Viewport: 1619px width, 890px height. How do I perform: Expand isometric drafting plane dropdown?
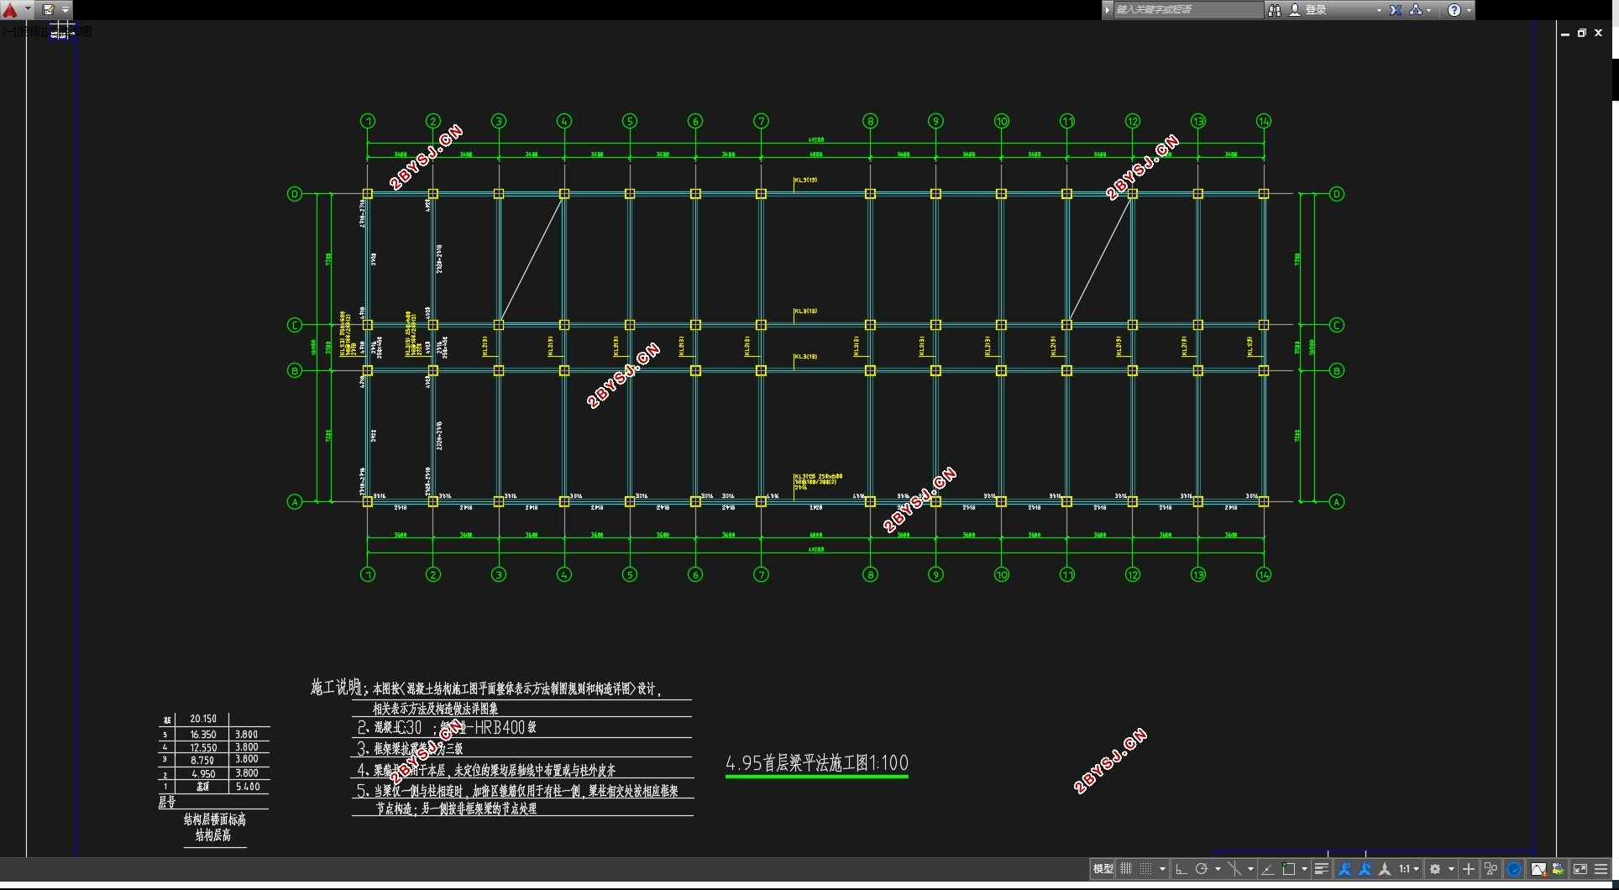1250,869
